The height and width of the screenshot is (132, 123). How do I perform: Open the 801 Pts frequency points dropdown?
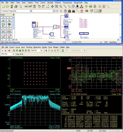(x=13, y=54)
